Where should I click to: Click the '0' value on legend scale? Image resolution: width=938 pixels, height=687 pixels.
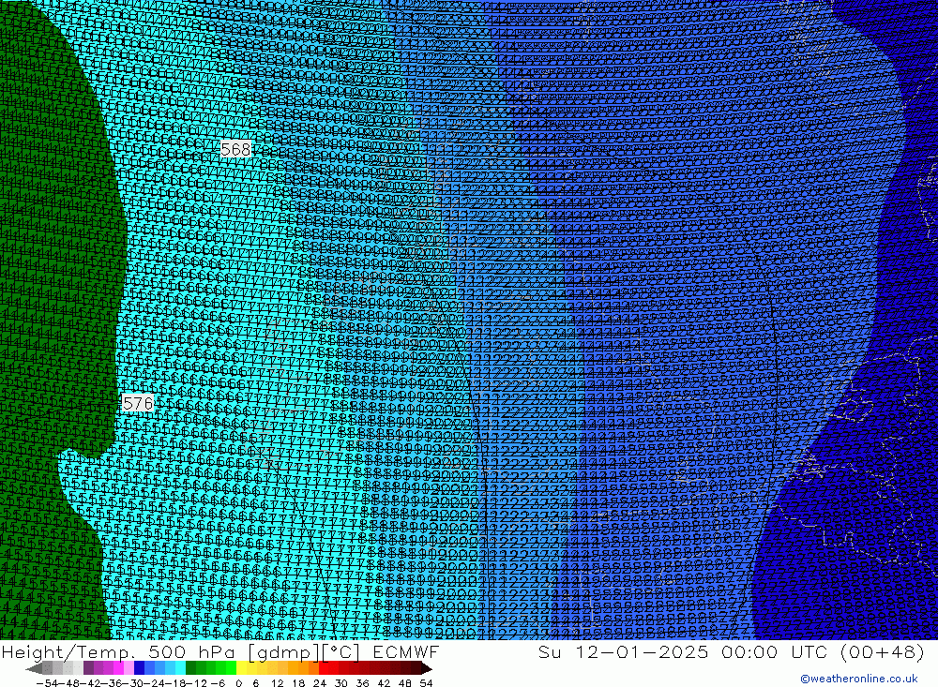238,683
